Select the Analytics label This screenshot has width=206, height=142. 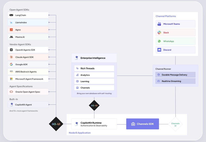85,75
